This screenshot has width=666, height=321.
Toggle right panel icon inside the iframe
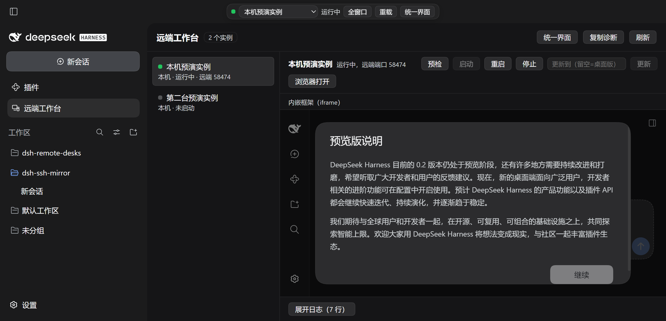pos(652,123)
